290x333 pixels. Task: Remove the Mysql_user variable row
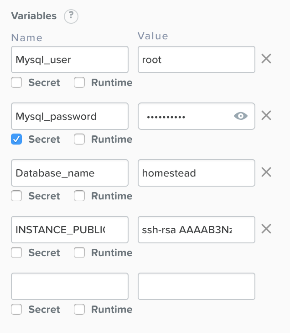[x=266, y=59]
